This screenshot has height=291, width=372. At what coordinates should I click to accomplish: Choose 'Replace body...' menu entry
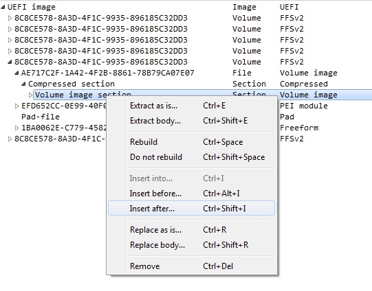tap(191, 245)
